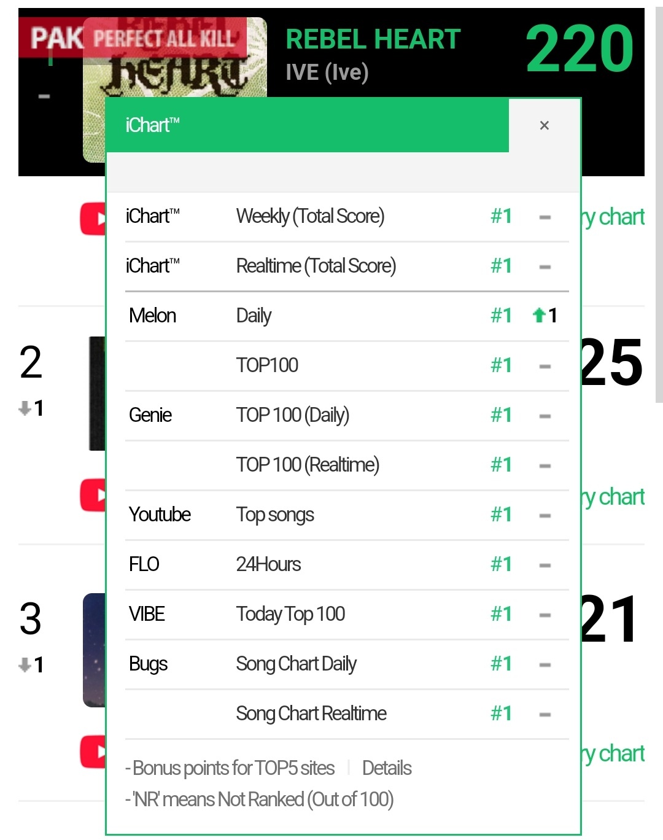Open the chart link beside rank 2 row
The width and height of the screenshot is (663, 840).
pyautogui.click(x=613, y=497)
